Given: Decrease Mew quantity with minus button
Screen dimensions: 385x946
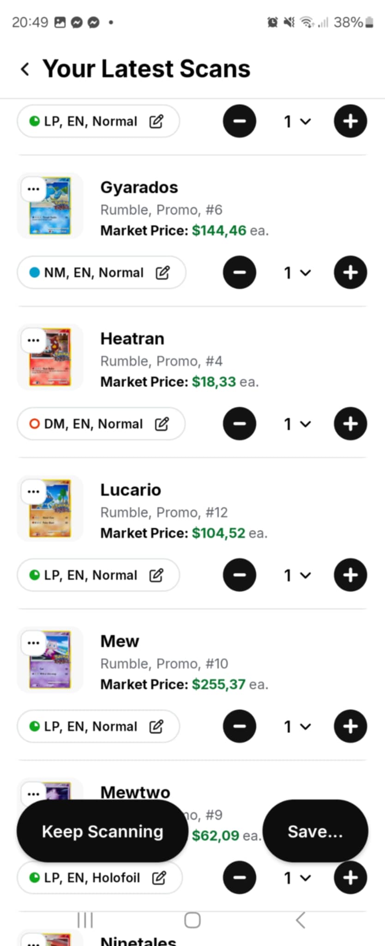Looking at the screenshot, I should pyautogui.click(x=239, y=726).
